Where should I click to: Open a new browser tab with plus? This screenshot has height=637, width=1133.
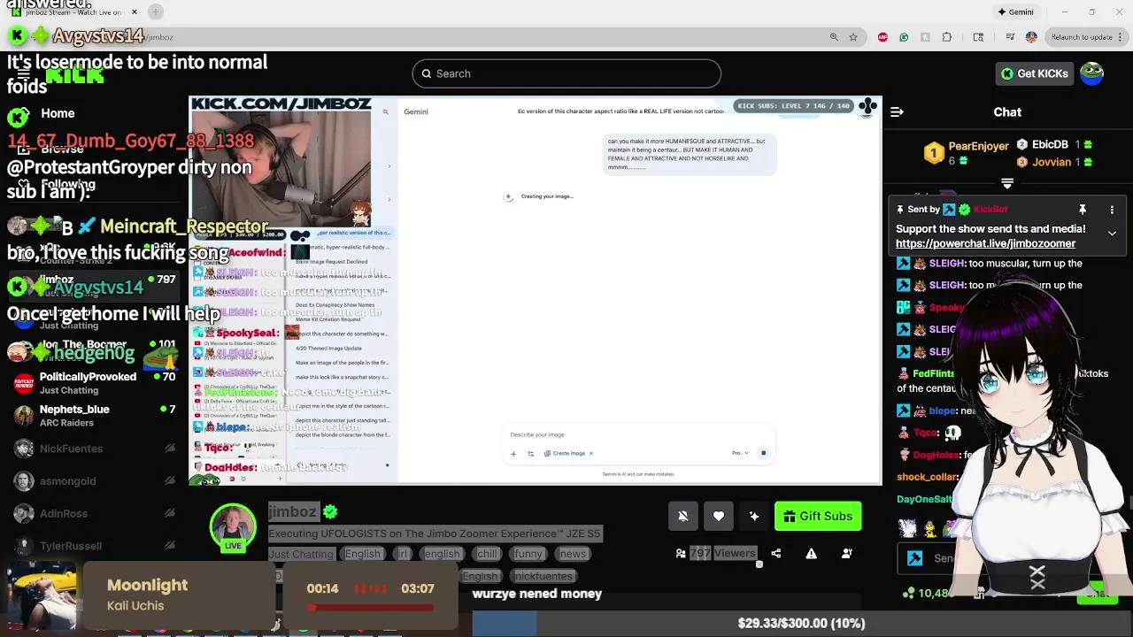click(155, 12)
